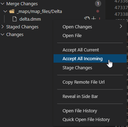Click the Merge Changes count badge

[98, 4]
